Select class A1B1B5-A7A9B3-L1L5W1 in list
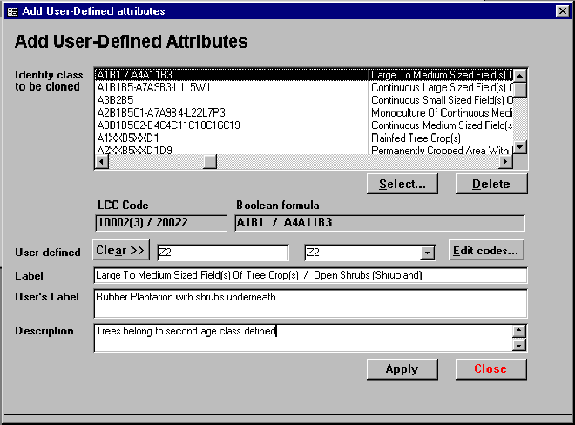Viewport: 575px width, 425px height. pos(153,87)
